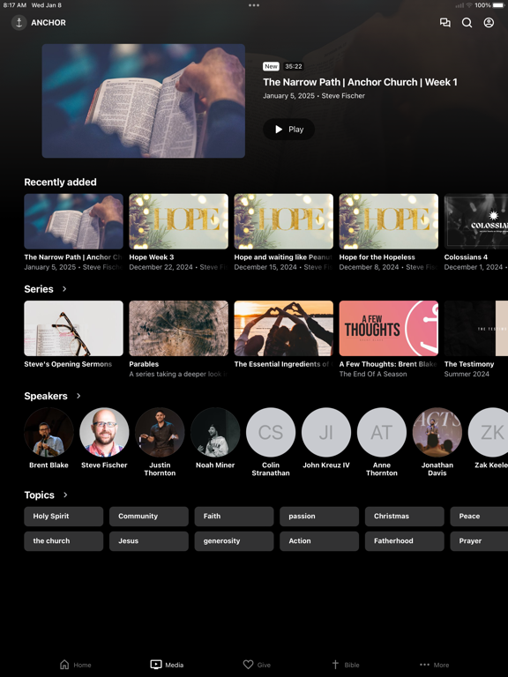Screen dimensions: 508x677
Task: Choose the Action topic
Action: [319, 541]
